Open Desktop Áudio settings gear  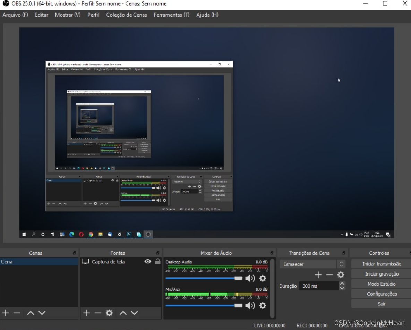(x=263, y=278)
